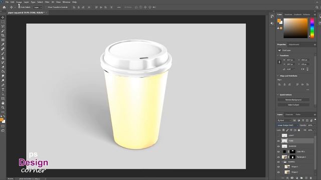
Task: Select the Magic Wand tool
Action: 3,31
